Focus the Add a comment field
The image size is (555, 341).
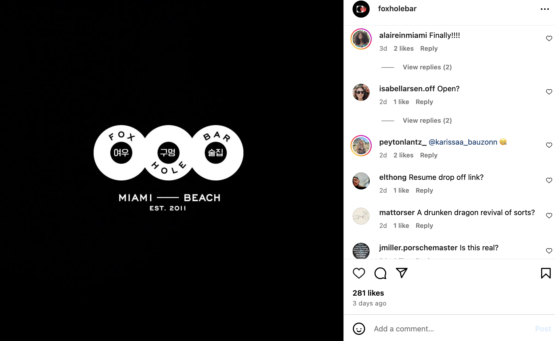[451, 329]
